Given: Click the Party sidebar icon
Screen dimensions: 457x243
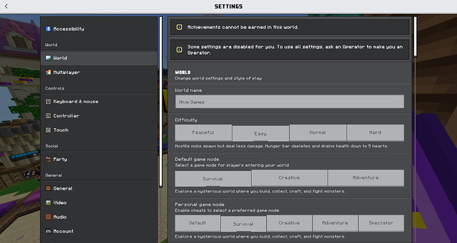Looking at the screenshot, I should (48, 159).
